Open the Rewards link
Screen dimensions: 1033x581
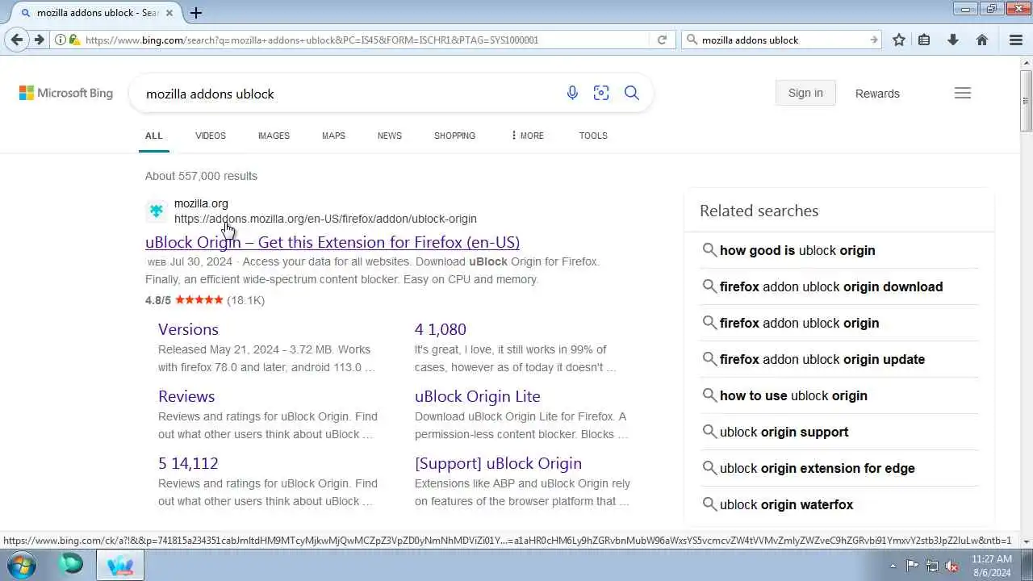(x=877, y=94)
